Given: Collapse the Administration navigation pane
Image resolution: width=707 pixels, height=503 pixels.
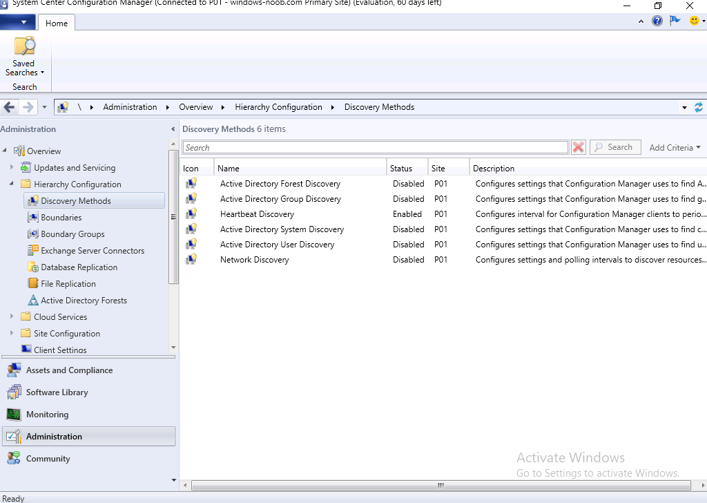Looking at the screenshot, I should [x=173, y=129].
